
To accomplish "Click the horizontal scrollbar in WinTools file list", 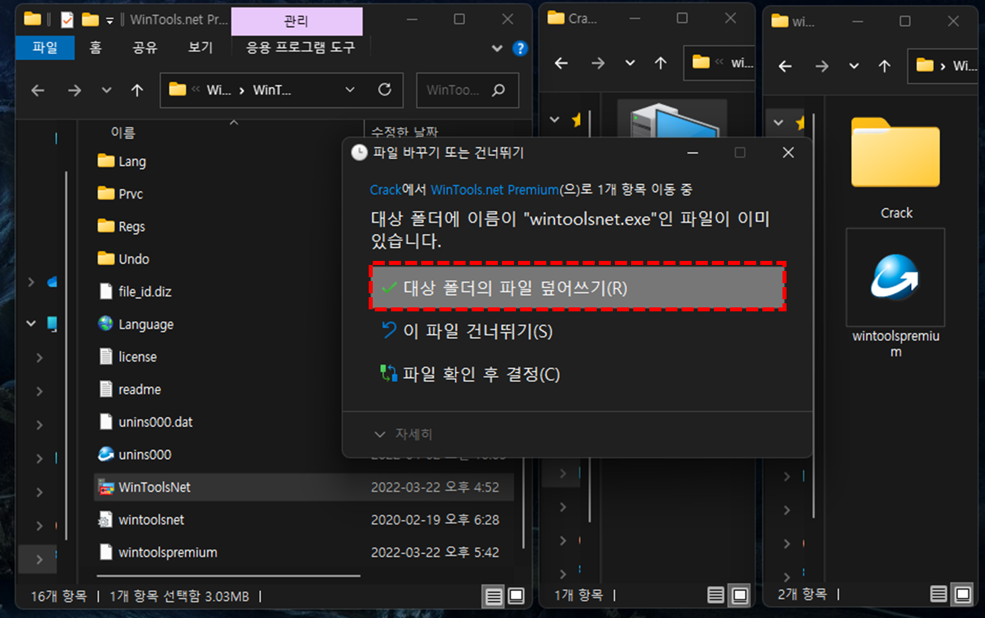I will (x=228, y=576).
